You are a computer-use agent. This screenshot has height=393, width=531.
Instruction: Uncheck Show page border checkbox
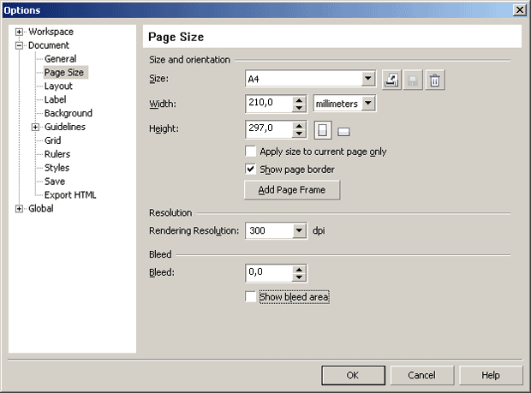(251, 169)
